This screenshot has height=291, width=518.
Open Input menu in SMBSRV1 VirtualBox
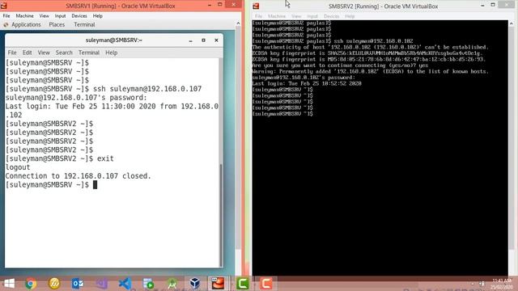[60, 16]
